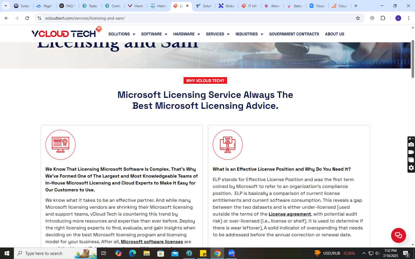Viewport: 415px width, 259px height.
Task: Go back to the previous page
Action: (6, 18)
